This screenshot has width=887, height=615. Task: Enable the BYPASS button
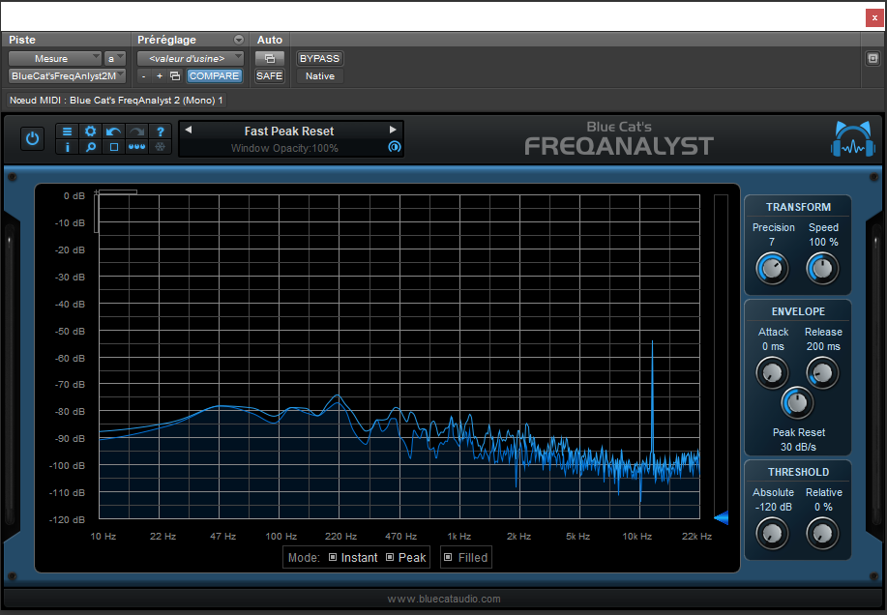319,58
